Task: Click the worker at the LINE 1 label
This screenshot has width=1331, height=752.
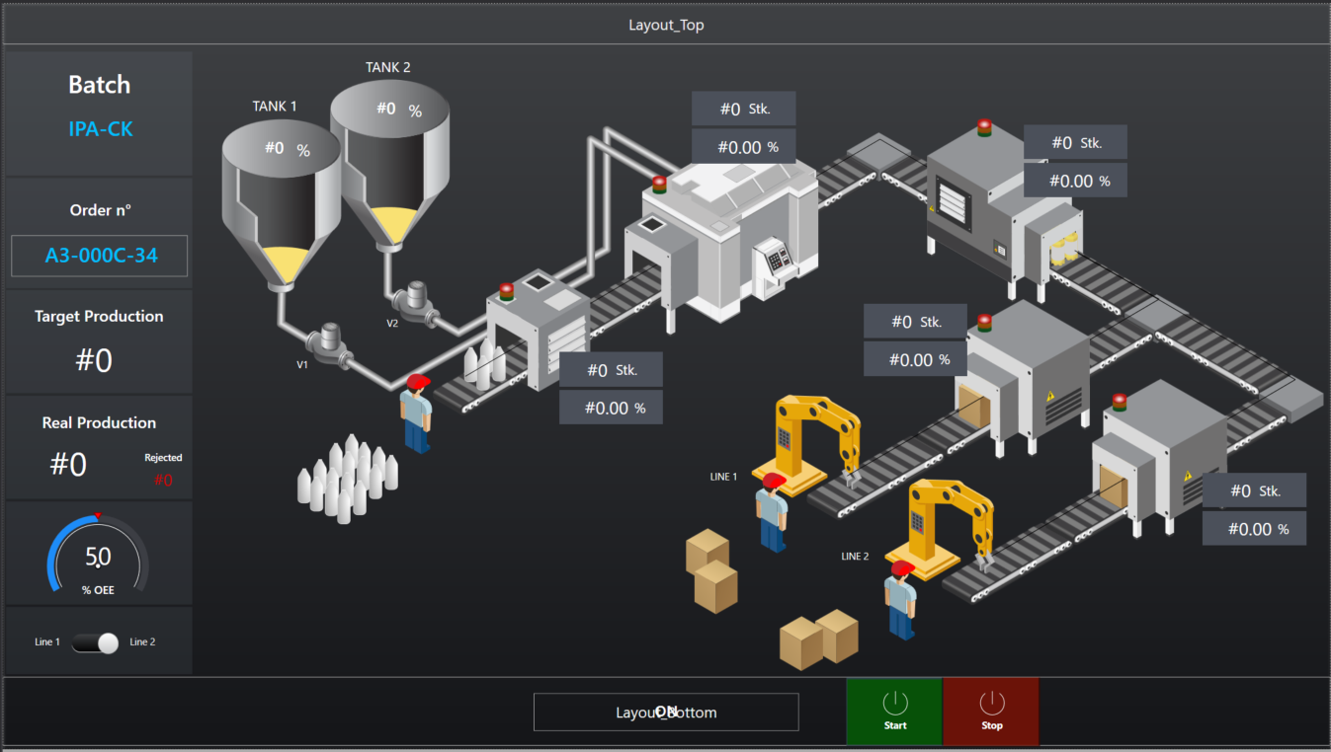Action: (773, 512)
